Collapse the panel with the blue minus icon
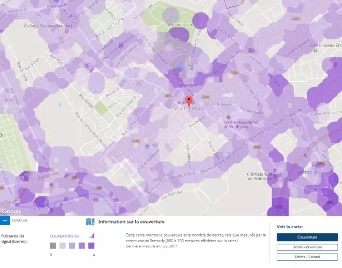This screenshot has height=268, width=342. [x=5, y=220]
